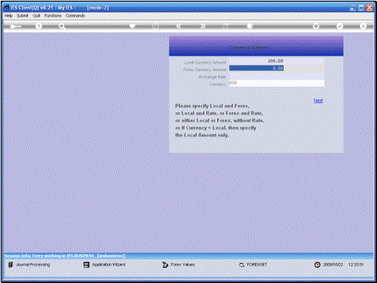Viewport: 377px width, 283px height.
Task: Click the checkmark icon in the toolbar
Action: (x=339, y=26)
